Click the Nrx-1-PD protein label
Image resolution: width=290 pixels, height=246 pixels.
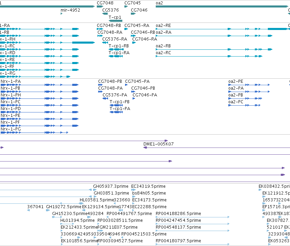click(x=11, y=109)
